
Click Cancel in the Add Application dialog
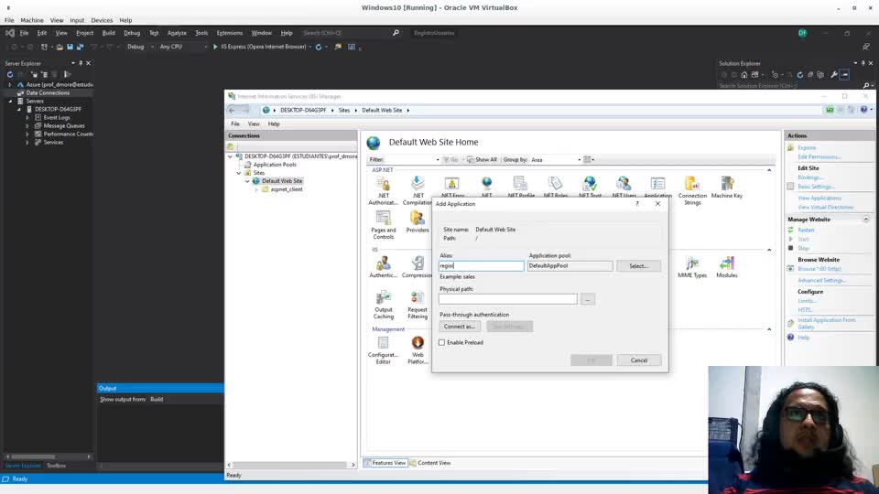click(x=638, y=360)
